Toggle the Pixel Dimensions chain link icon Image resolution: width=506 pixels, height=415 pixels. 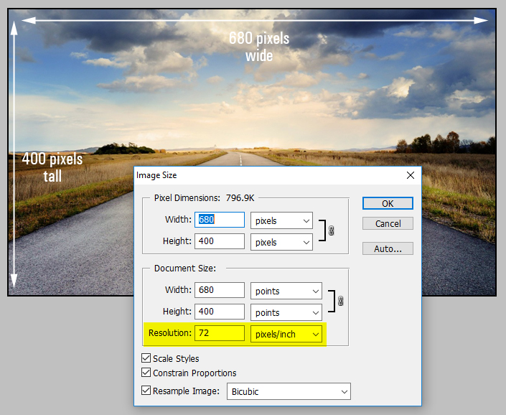coord(331,230)
